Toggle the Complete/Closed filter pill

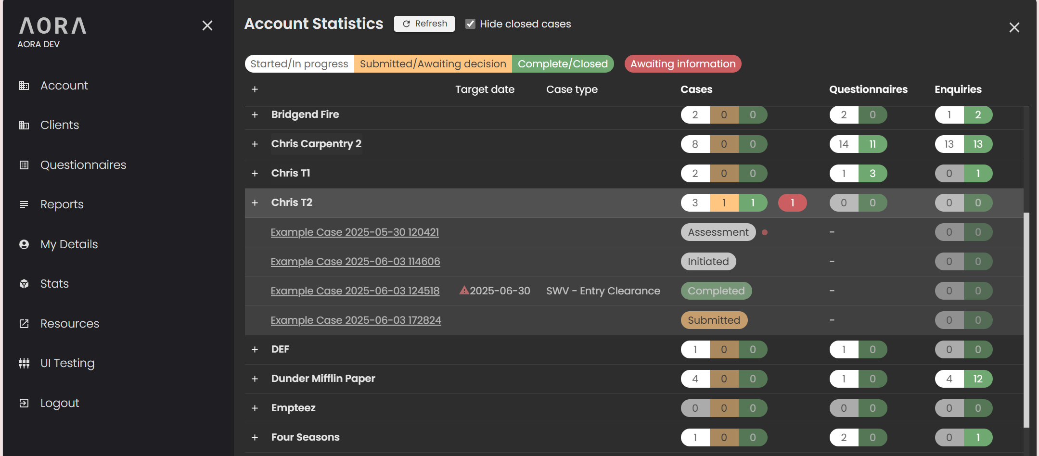(x=563, y=63)
